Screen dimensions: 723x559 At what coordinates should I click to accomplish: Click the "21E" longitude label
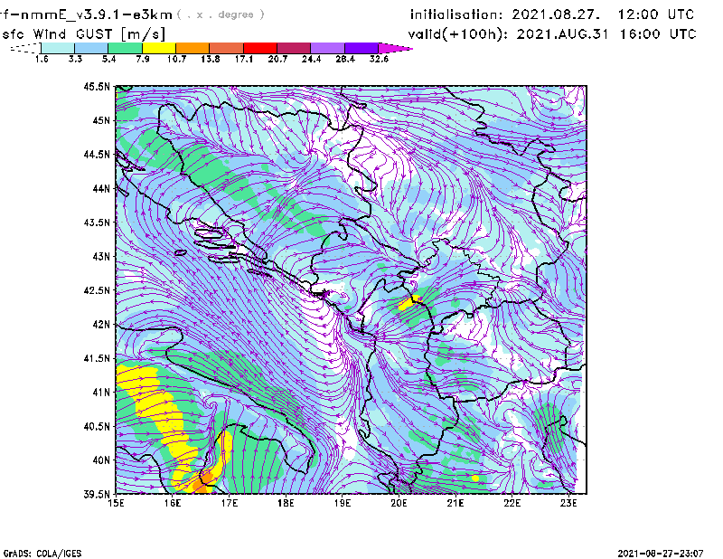(455, 503)
